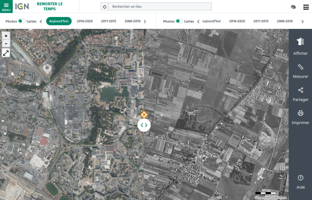The height and width of the screenshot is (200, 312).
Task: Click the Afficher button
Action: click(x=300, y=47)
